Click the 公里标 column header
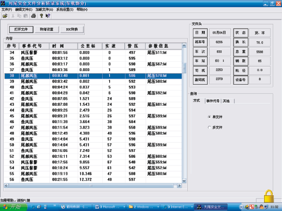The width and height of the screenshot is (282, 211). (x=90, y=46)
